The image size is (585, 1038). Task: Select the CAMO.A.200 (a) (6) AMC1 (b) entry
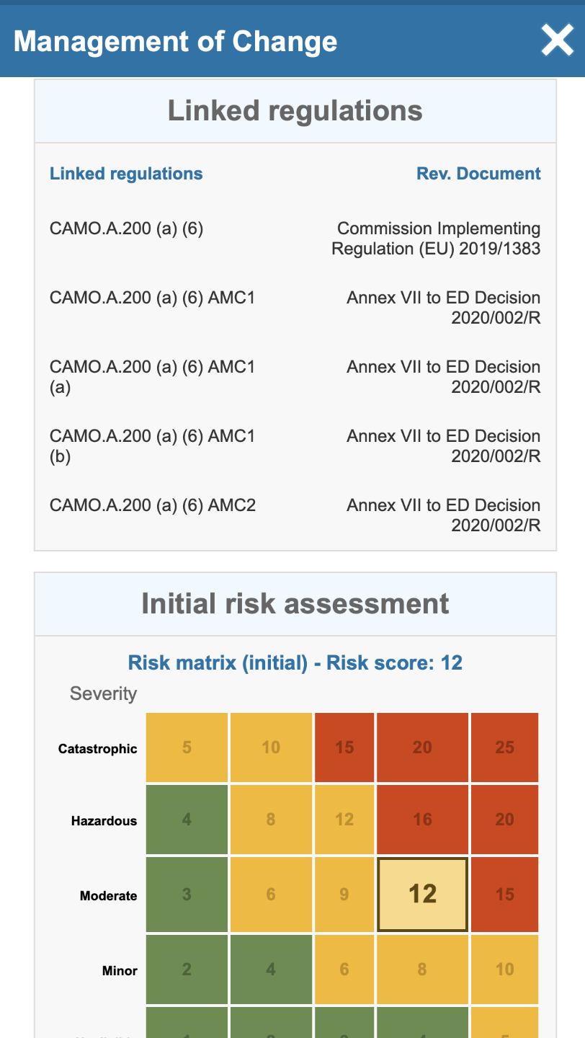153,446
